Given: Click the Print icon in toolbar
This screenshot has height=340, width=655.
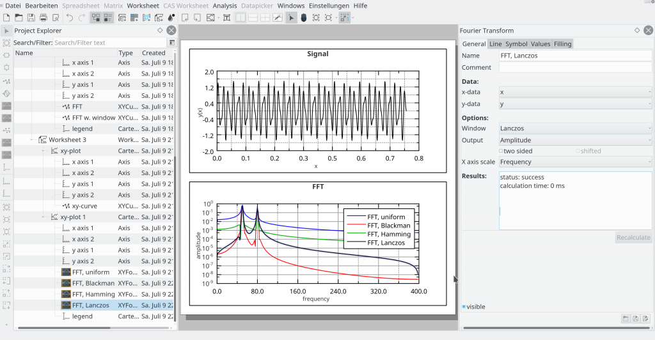Looking at the screenshot, I should coord(44,18).
